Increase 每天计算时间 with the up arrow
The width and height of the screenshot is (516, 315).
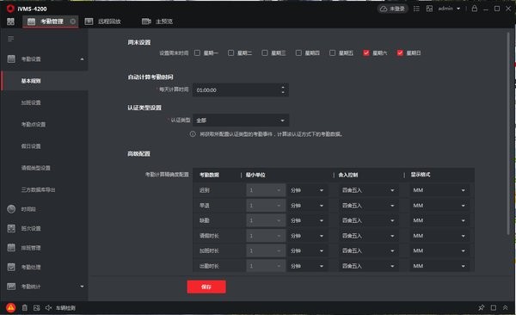click(283, 87)
